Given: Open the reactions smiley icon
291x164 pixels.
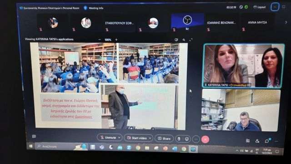Looking at the screenshot, I should 187,139.
